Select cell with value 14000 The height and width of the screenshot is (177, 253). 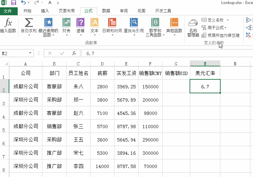[x=102, y=166]
